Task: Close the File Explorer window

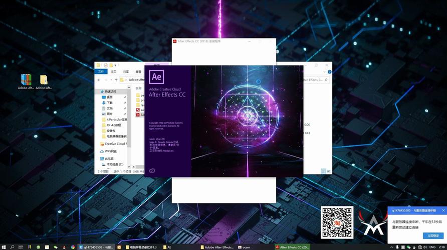Action: click(327, 65)
